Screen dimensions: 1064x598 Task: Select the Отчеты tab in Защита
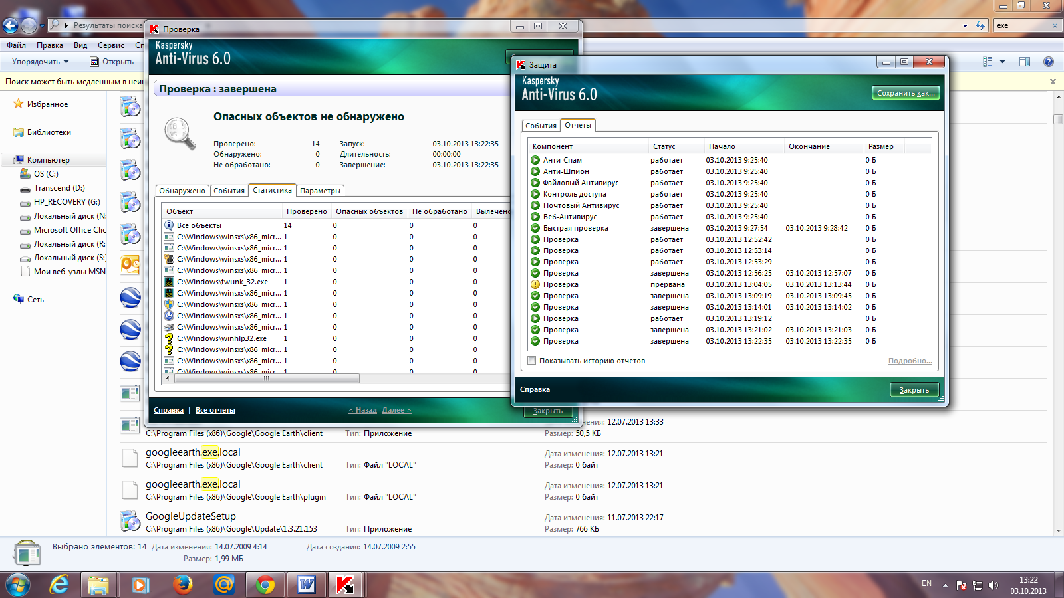coord(578,125)
